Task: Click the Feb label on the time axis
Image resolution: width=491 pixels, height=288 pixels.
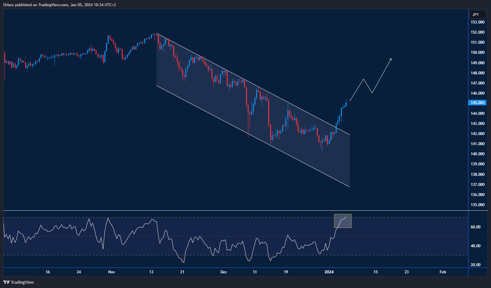Action: (x=442, y=272)
